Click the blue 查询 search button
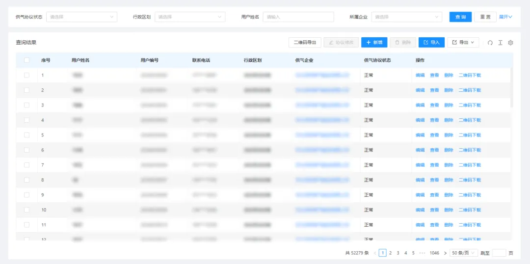Screen dimensions: 530x264 (x=460, y=17)
